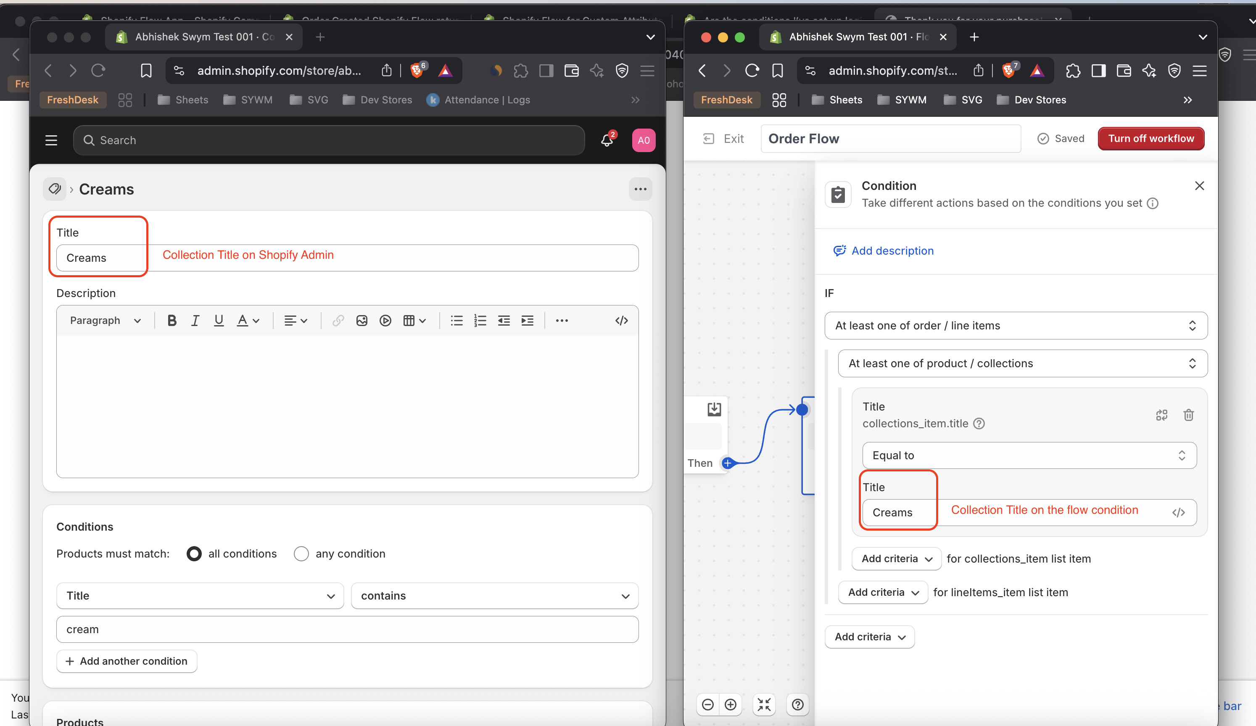Go back to collections breadcrumb icon

click(54, 189)
